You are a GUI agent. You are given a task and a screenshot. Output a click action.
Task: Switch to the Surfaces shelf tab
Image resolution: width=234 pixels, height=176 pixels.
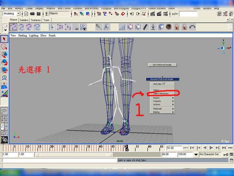(x=36, y=20)
